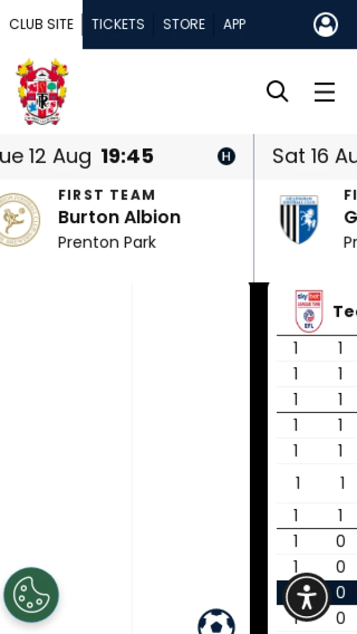This screenshot has height=634, width=357.
Task: Click the Prenton Park venue text
Action: 107,242
